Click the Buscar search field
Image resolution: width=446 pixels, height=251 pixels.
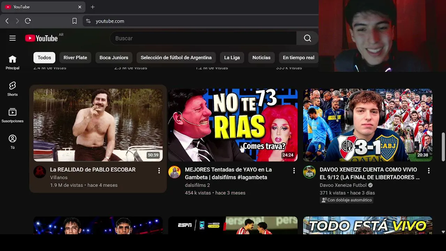[x=203, y=38]
